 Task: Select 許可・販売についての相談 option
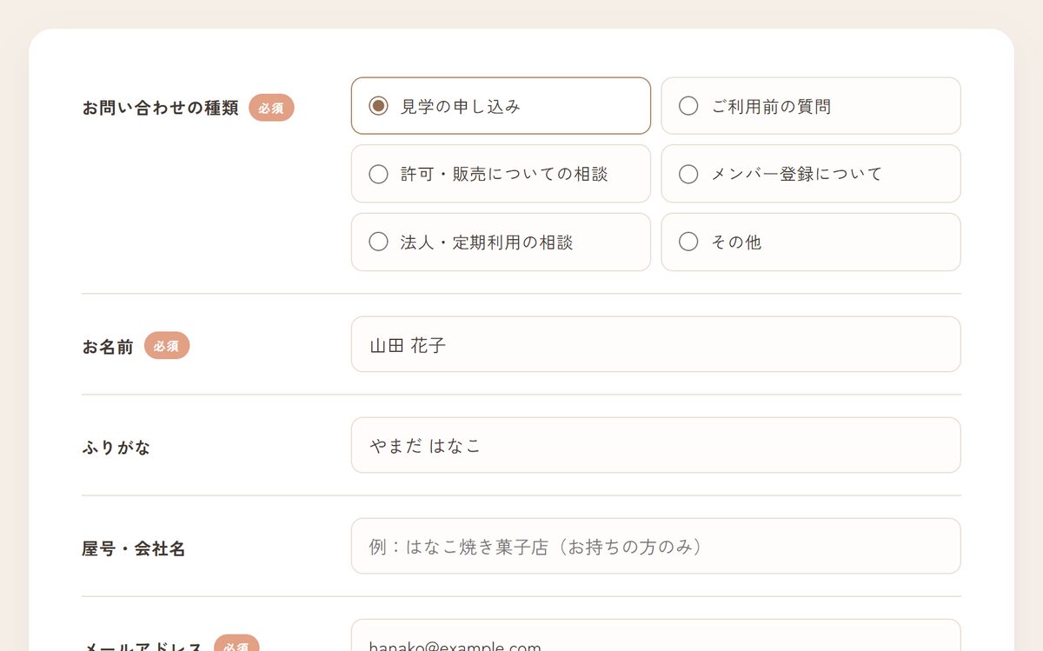[x=501, y=174]
